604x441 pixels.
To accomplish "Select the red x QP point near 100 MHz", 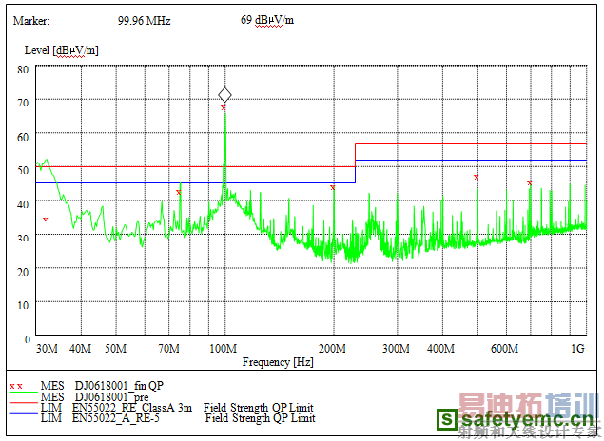I will point(223,108).
